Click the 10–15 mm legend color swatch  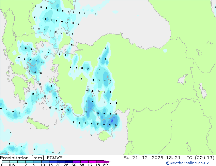pyautogui.click(x=45, y=162)
